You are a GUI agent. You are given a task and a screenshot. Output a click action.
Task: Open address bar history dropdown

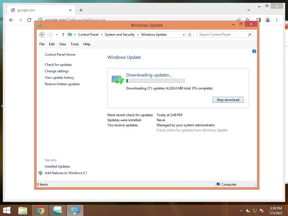[x=184, y=35]
